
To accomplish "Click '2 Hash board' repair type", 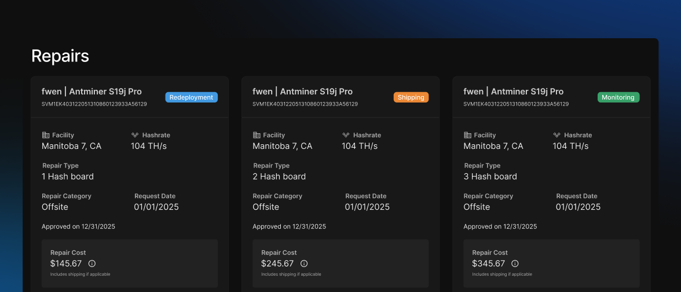I will click(279, 176).
